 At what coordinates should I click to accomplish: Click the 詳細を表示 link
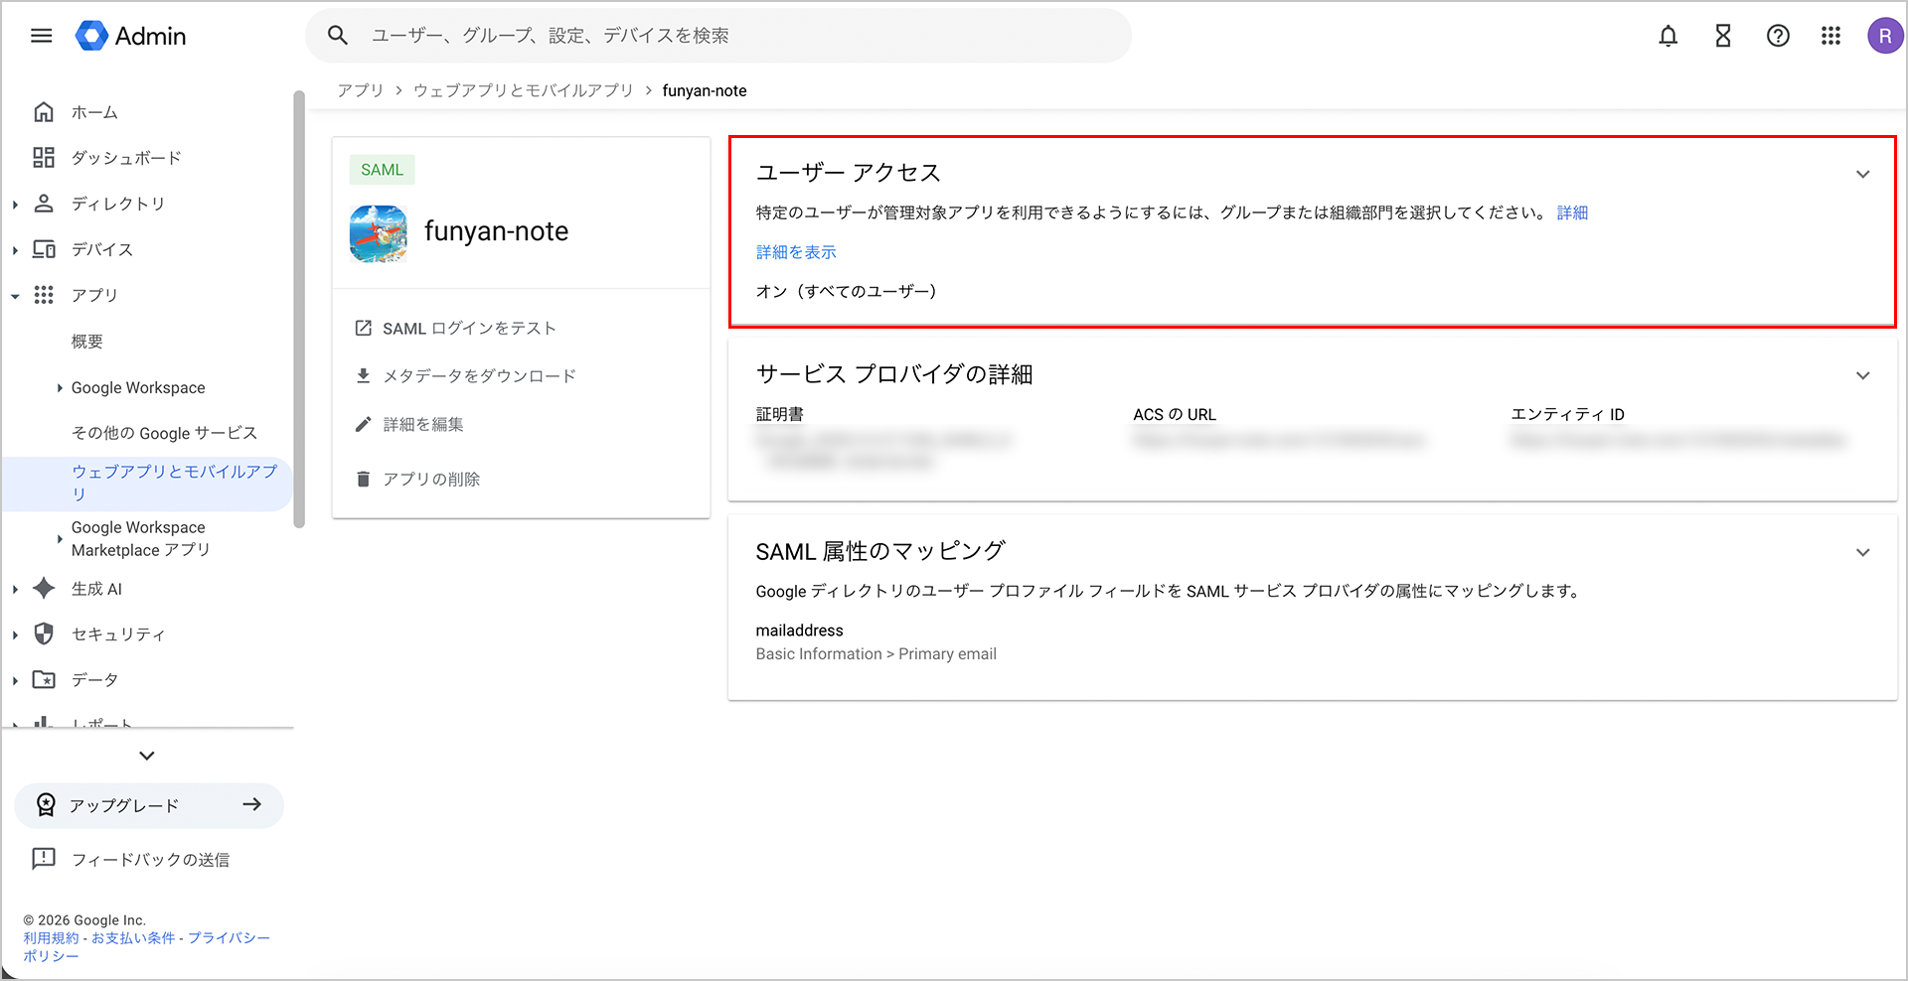pos(796,252)
